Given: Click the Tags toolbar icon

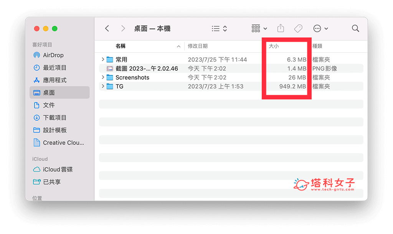Looking at the screenshot, I should [298, 28].
